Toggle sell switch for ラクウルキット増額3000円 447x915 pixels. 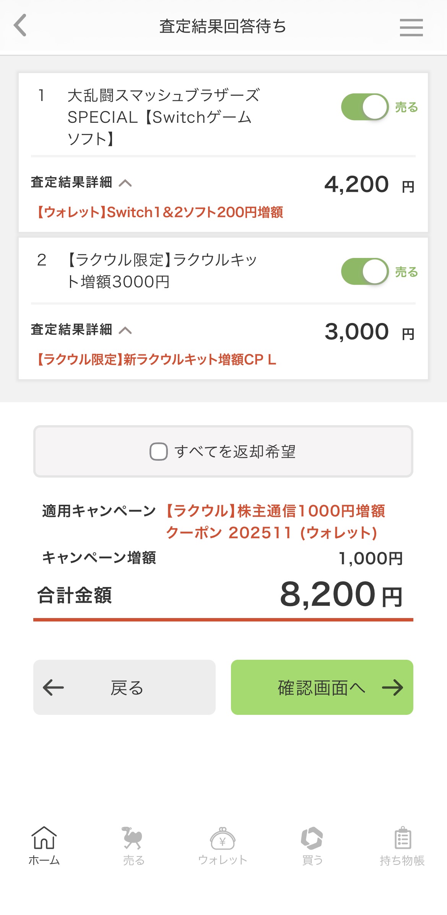tap(365, 272)
